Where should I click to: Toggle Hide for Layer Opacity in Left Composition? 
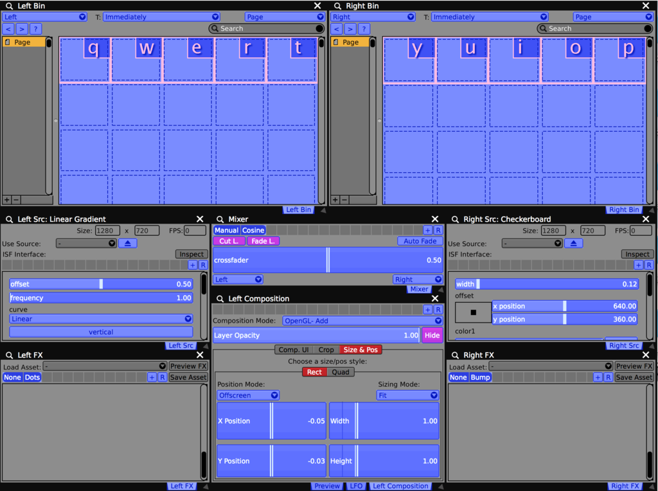432,335
